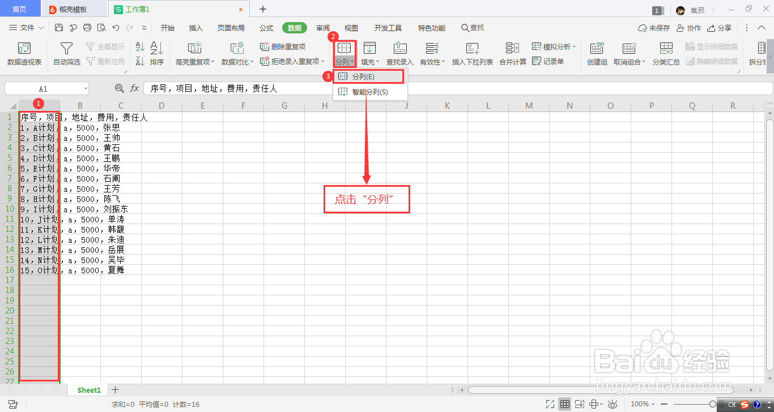Switch to the 公式 ribbon tab
The width and height of the screenshot is (774, 412).
click(266, 27)
